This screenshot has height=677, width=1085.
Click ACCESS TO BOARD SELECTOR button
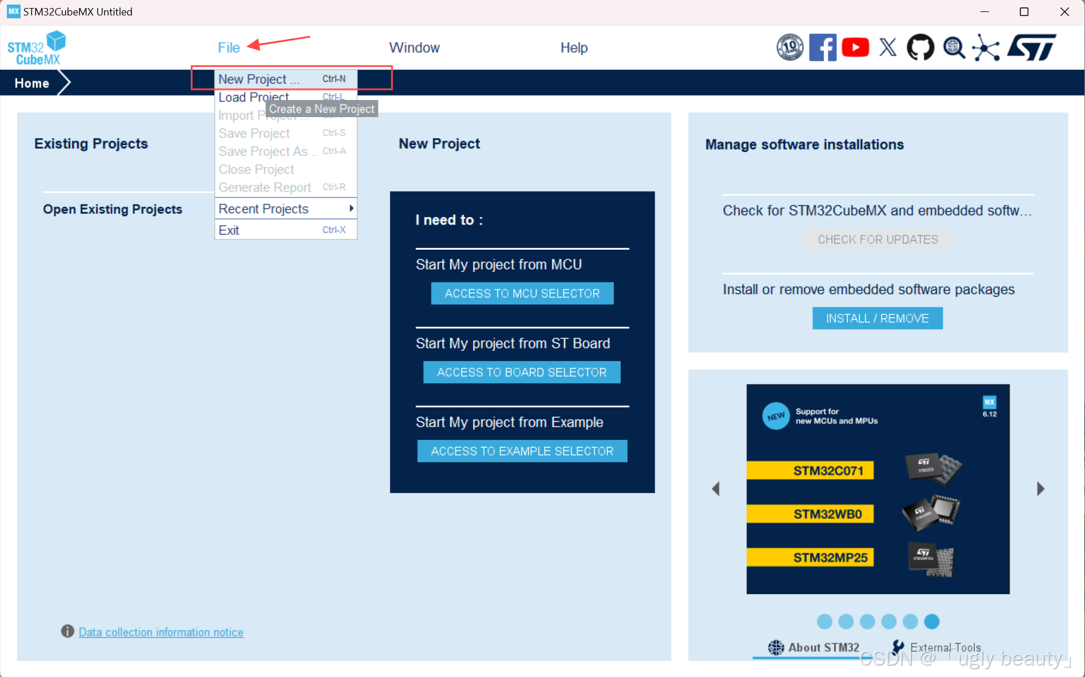click(x=522, y=372)
